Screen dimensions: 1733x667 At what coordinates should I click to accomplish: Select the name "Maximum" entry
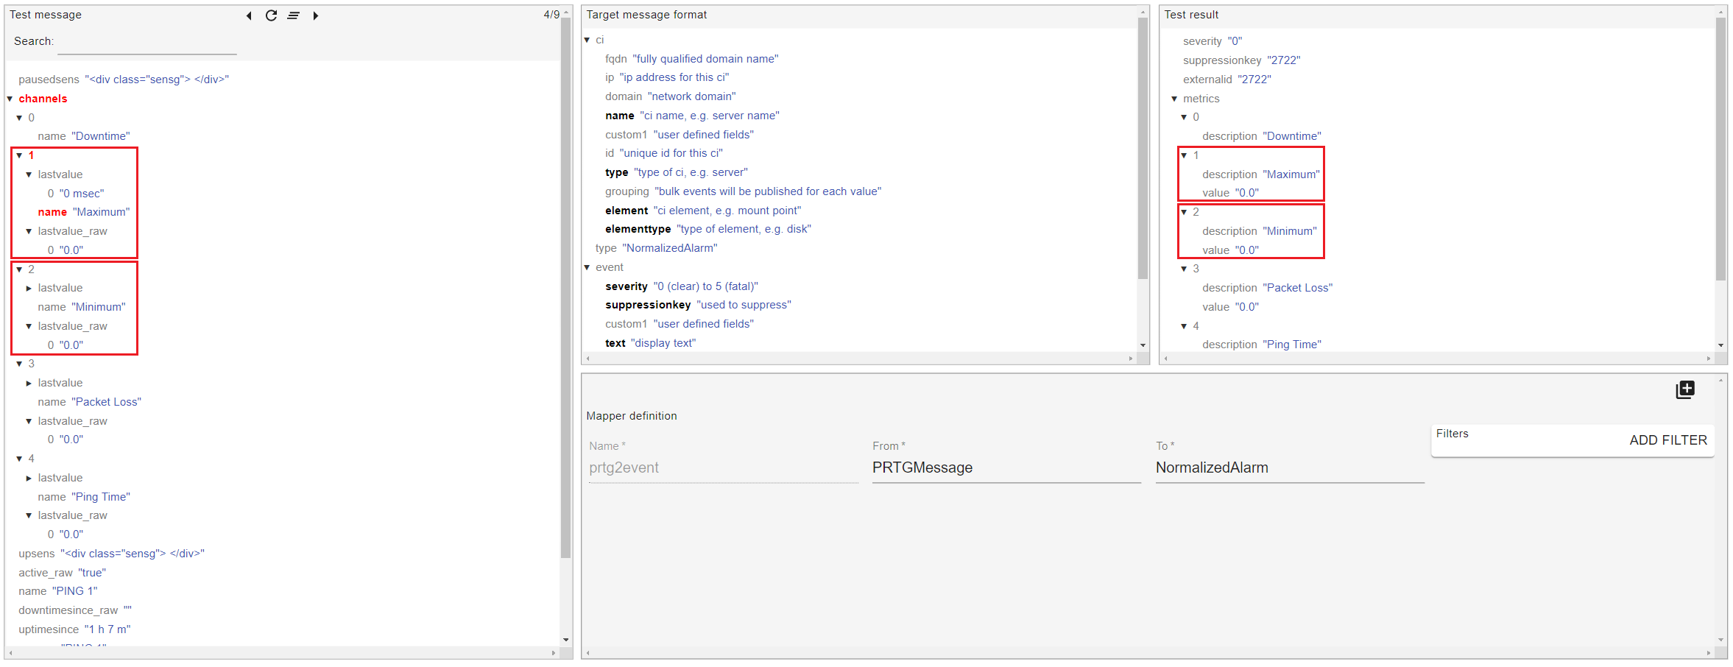coord(83,212)
